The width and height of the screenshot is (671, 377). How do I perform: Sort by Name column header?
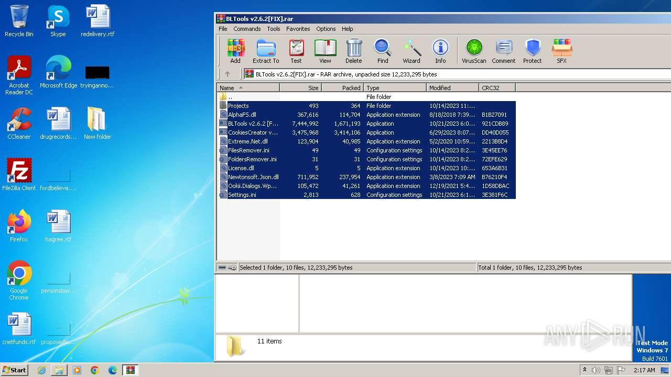pyautogui.click(x=248, y=87)
